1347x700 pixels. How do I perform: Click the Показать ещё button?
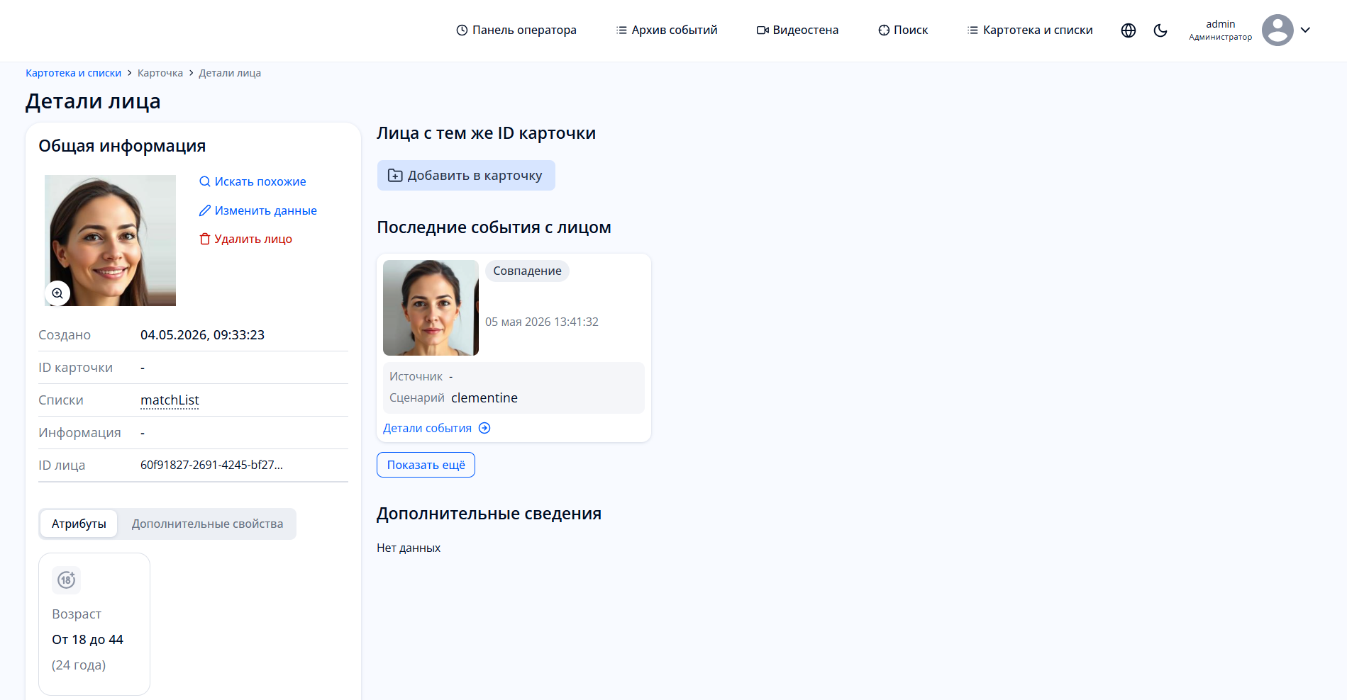tap(426, 465)
